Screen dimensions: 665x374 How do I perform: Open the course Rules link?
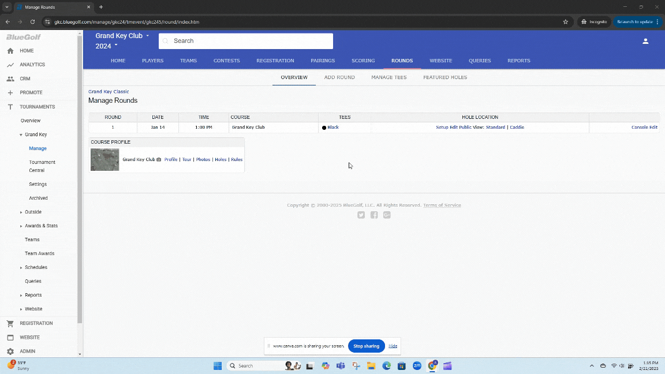pos(237,159)
